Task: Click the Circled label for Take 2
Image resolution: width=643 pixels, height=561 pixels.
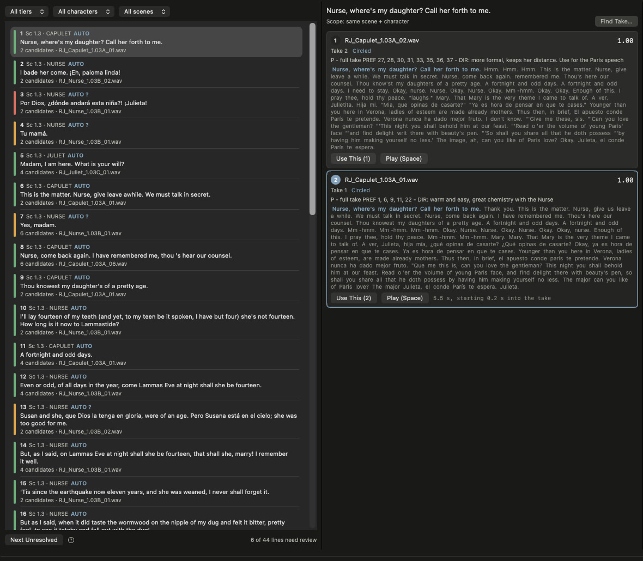Action: pyautogui.click(x=361, y=51)
